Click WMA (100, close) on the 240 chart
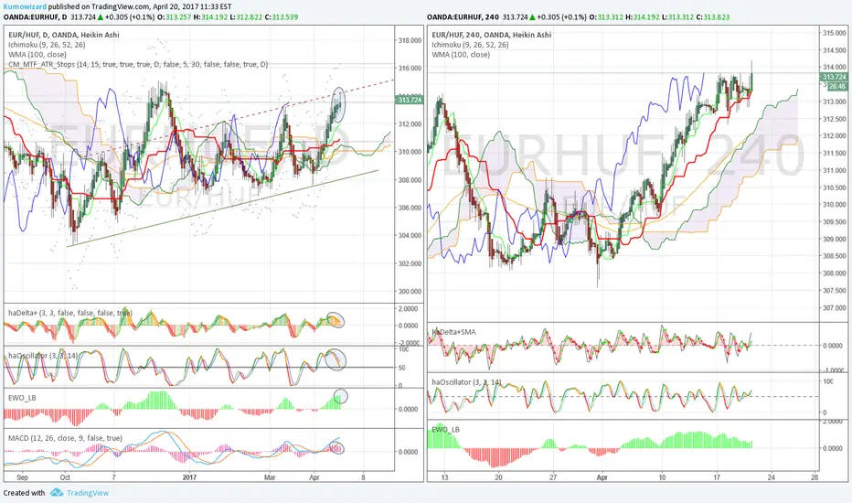The image size is (852, 503). coord(461,54)
